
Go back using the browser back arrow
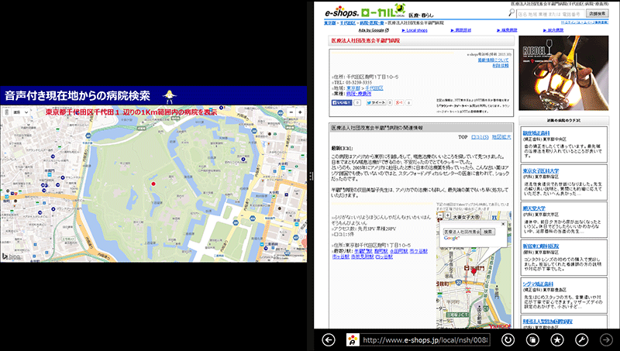328,339
